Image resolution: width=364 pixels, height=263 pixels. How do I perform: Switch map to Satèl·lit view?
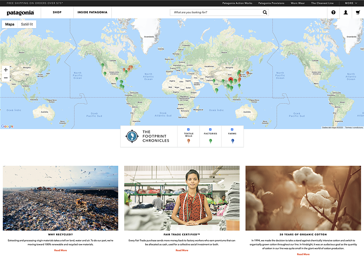point(27,24)
